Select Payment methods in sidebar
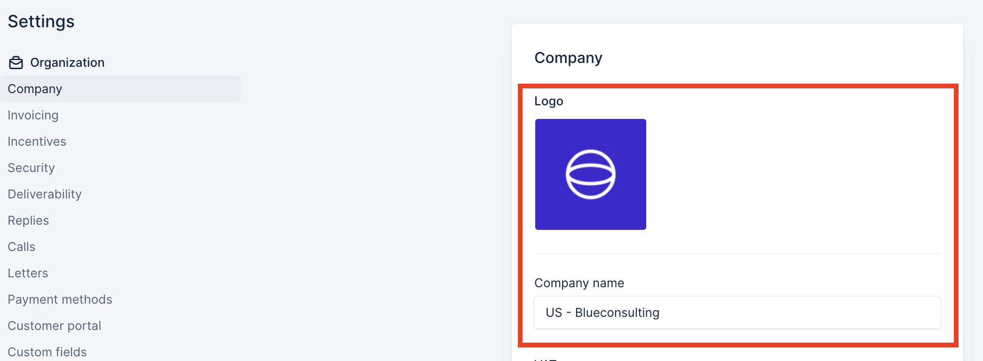Viewport: 983px width, 361px height. pyautogui.click(x=60, y=299)
